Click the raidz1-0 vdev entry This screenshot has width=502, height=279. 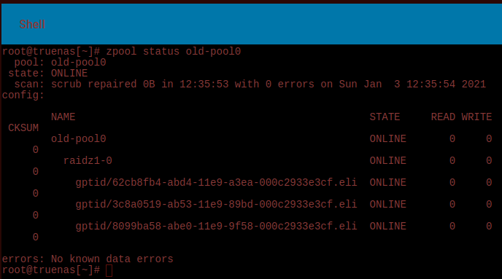coord(88,160)
